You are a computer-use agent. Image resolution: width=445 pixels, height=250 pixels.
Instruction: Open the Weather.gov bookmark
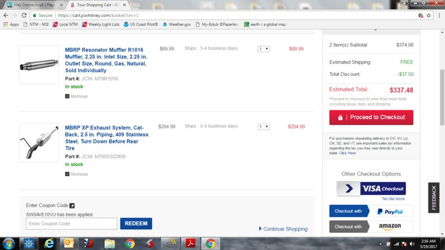(x=177, y=24)
